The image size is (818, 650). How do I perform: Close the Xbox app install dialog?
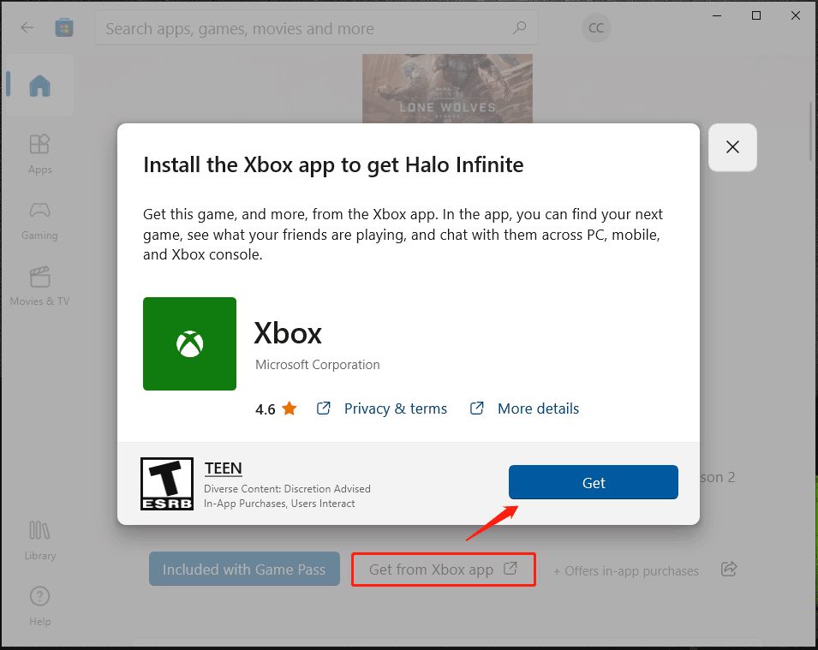tap(732, 147)
